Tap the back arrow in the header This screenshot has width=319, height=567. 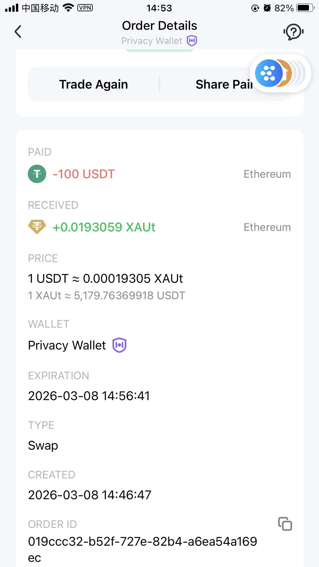point(18,32)
